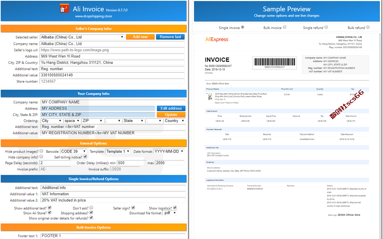Toggle Hide product images checkbox
The height and width of the screenshot is (239, 383).
point(41,151)
